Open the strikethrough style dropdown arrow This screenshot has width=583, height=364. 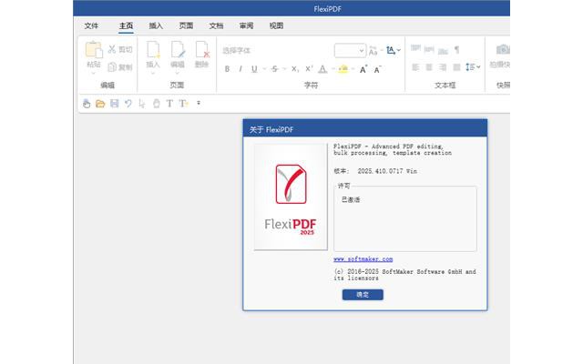pos(284,69)
